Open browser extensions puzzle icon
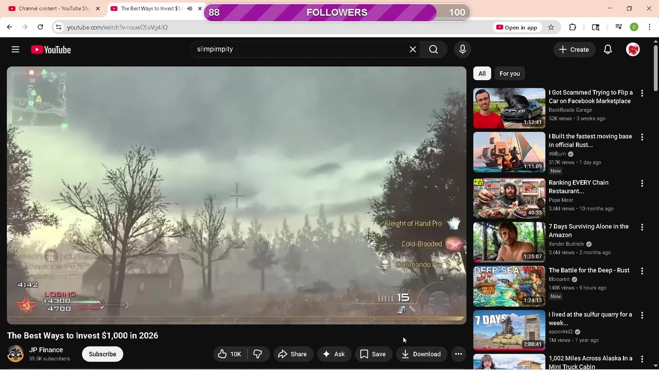Screen dimensions: 659x370 point(573,27)
